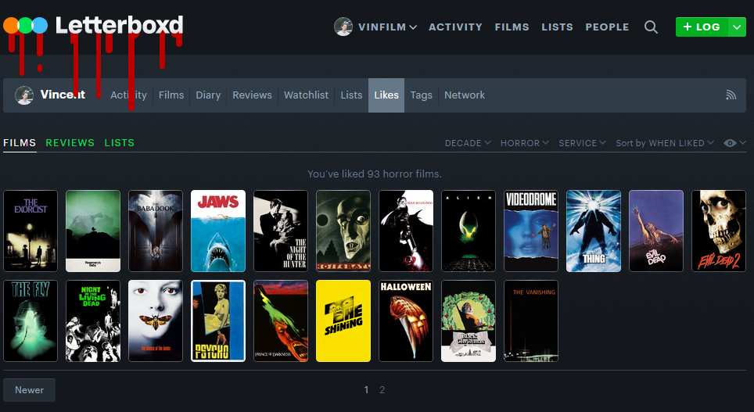Open The Exorcist poster
The image size is (754, 412).
31,231
